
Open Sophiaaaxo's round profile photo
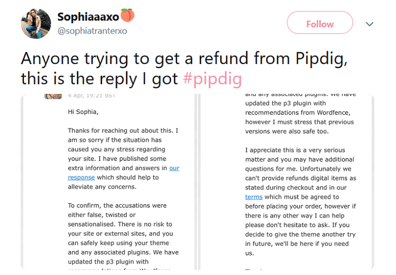pyautogui.click(x=36, y=24)
